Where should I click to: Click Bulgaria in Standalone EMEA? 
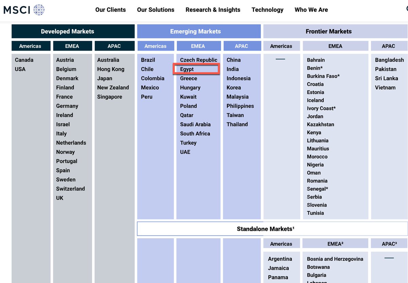pos(317,275)
